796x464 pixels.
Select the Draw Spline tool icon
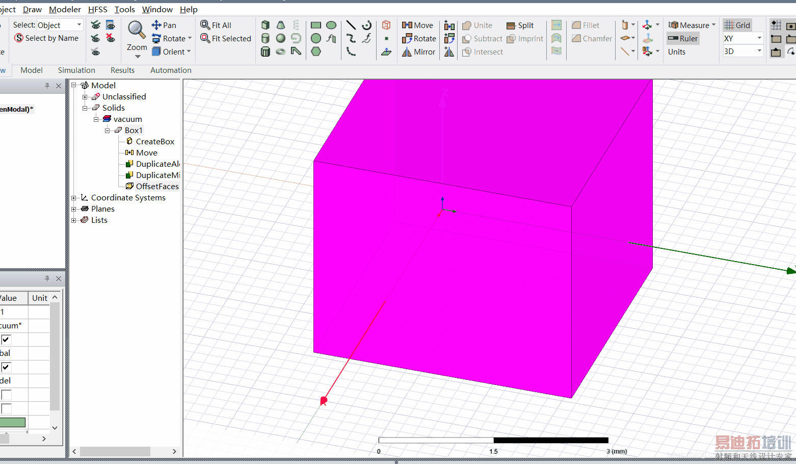coord(351,38)
